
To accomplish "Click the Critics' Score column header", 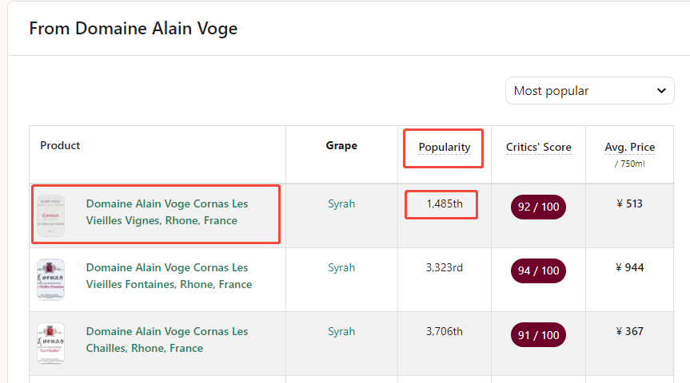I will 538,147.
